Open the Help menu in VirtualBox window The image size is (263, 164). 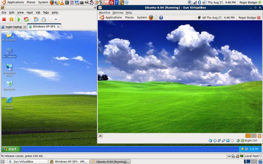click(x=129, y=13)
